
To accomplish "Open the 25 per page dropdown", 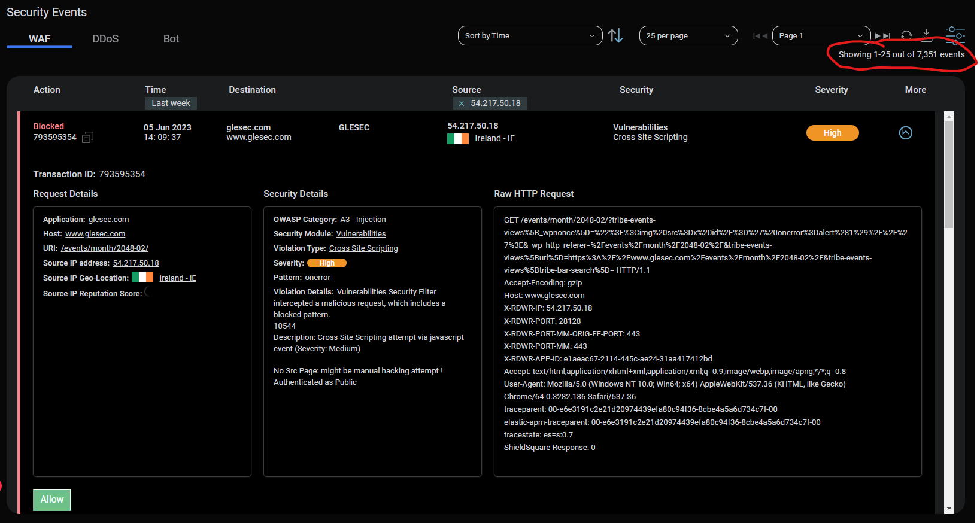I will pyautogui.click(x=688, y=36).
